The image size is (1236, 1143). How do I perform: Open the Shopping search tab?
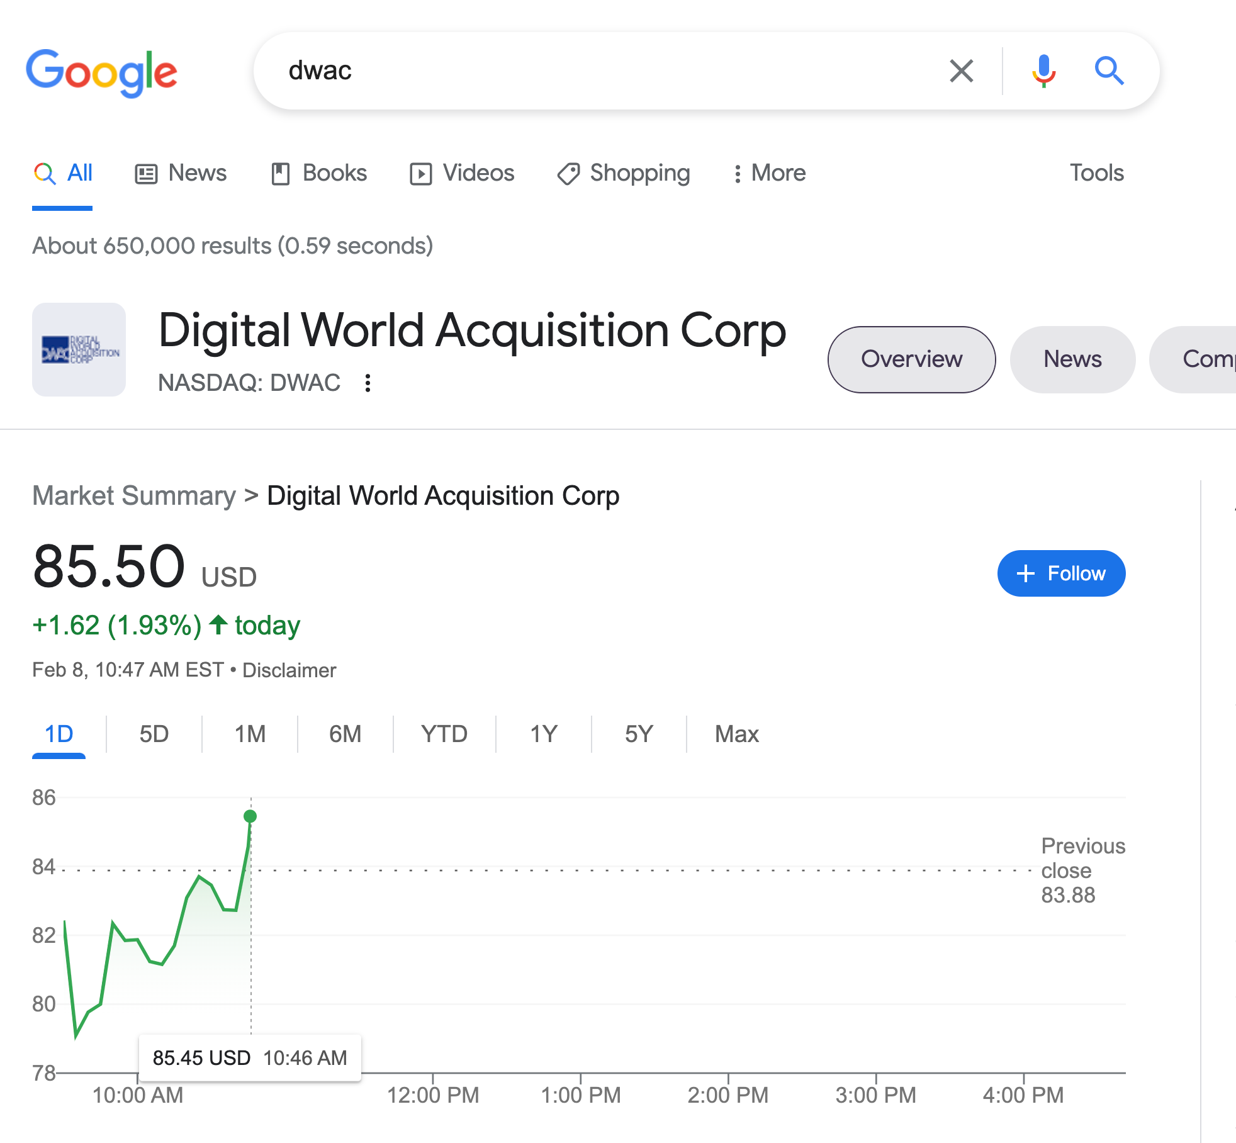coord(624,173)
